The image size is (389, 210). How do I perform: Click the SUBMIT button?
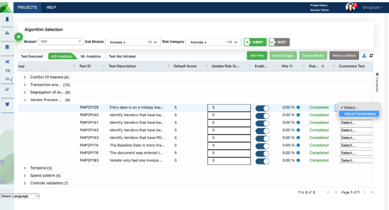256,42
